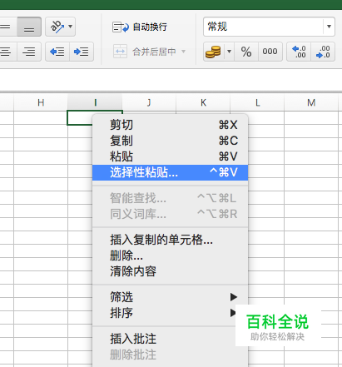Apply right text alignment
The width and height of the screenshot is (342, 367).
(x=29, y=52)
